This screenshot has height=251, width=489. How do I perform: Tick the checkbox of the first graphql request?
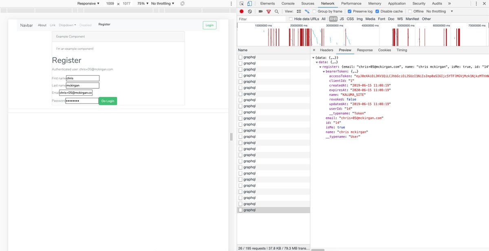(240, 57)
